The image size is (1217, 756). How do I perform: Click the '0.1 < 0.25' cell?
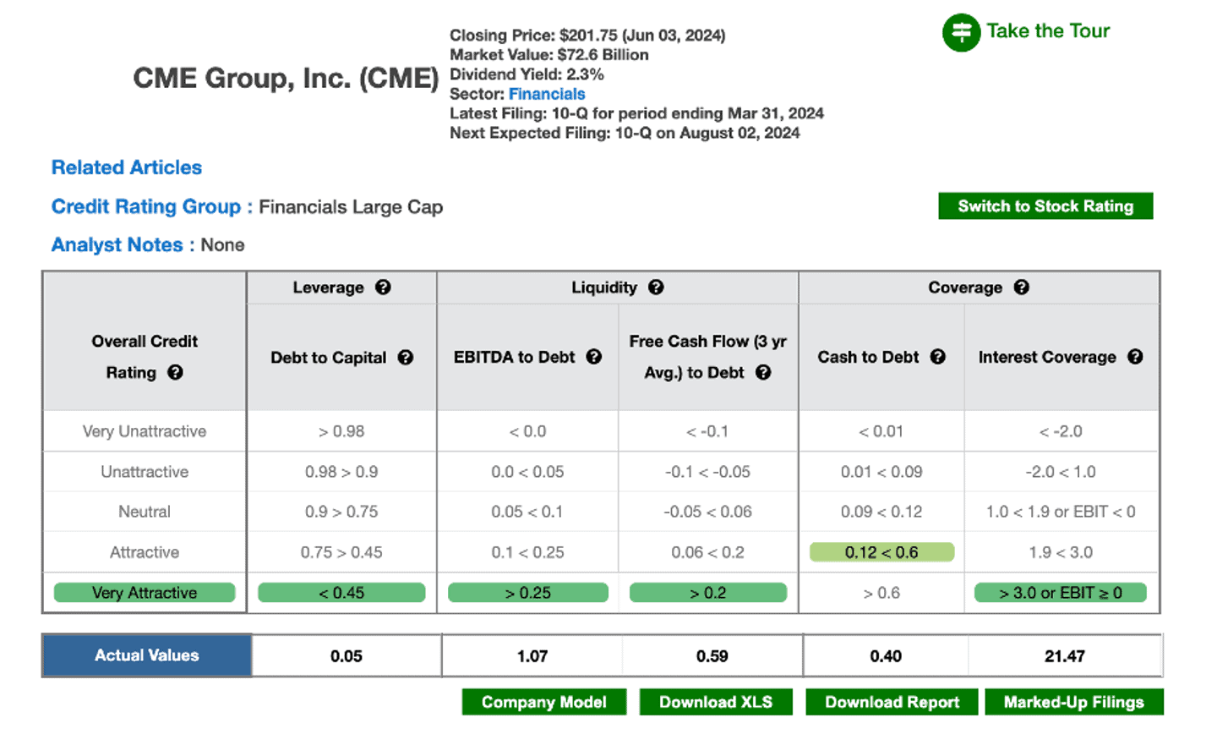point(528,552)
